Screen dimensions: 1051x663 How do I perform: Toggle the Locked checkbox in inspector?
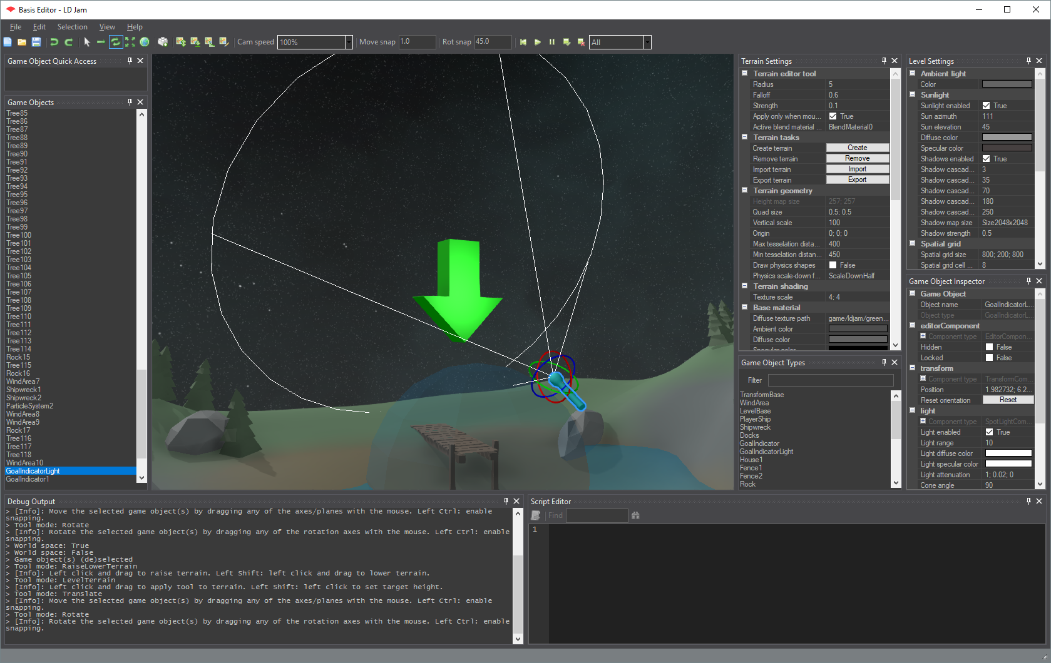pos(990,358)
